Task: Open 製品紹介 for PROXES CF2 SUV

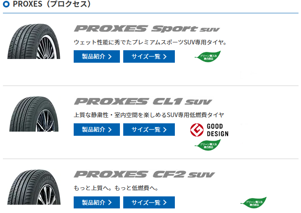Action: point(97,202)
